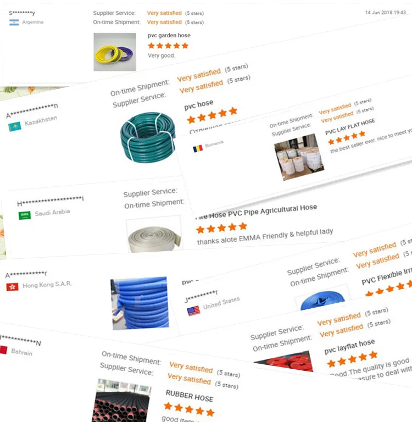The image size is (412, 422).
Task: Open the pvc garden hose product title
Action: [169, 35]
